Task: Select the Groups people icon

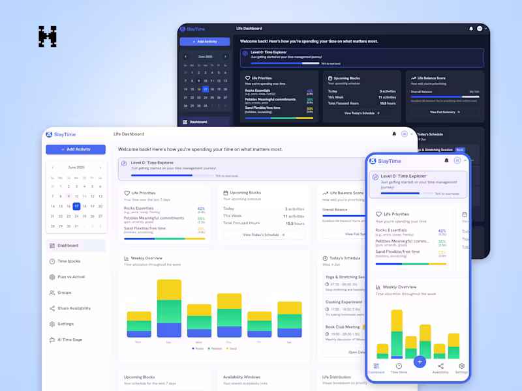Action: (52, 293)
